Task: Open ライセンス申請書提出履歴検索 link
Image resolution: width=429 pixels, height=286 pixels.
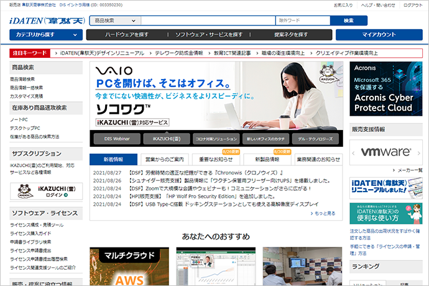Action: point(39,259)
